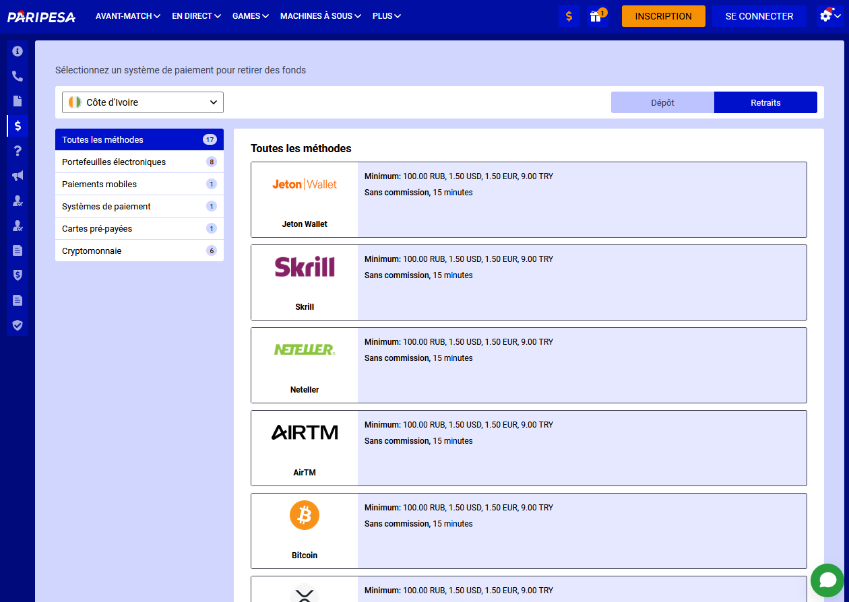Click the Se connecter button

coord(759,16)
